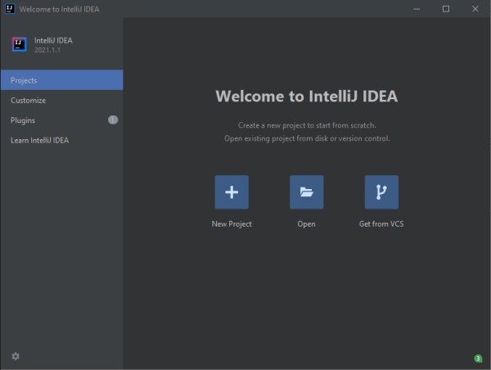Viewport: 491px width, 370px height.
Task: Click the IntelliJ IDEA logo in the sidebar
Action: 19,44
